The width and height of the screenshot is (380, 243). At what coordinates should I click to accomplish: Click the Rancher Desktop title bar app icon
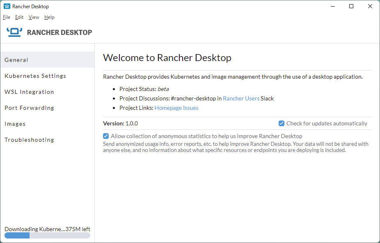tap(7, 6)
